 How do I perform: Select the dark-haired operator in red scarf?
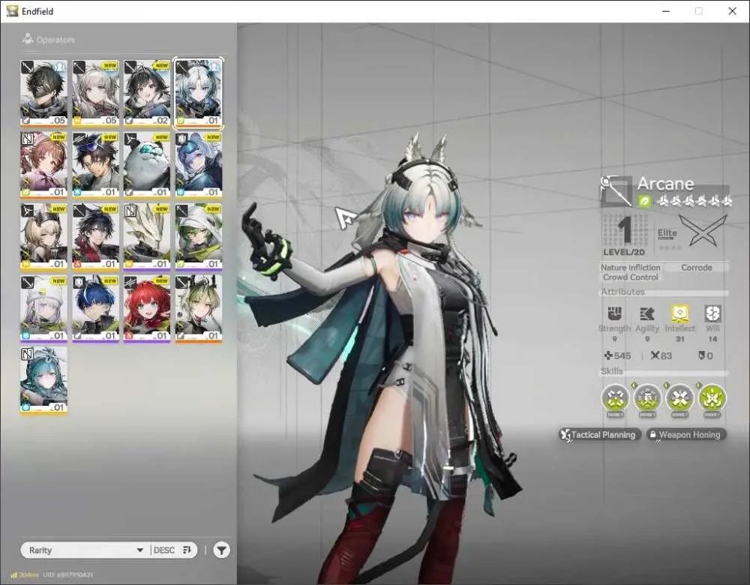(x=95, y=237)
